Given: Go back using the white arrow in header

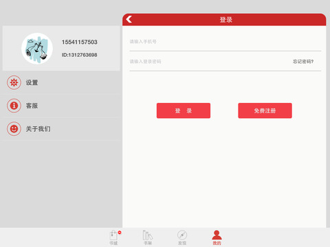Looking at the screenshot, I should point(129,19).
